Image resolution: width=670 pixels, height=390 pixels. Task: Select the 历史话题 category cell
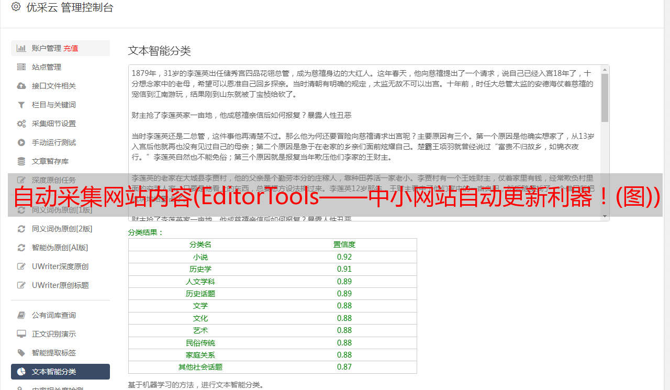(200, 294)
